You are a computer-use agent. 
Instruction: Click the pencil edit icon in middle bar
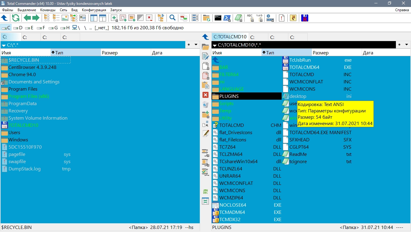pos(205,133)
